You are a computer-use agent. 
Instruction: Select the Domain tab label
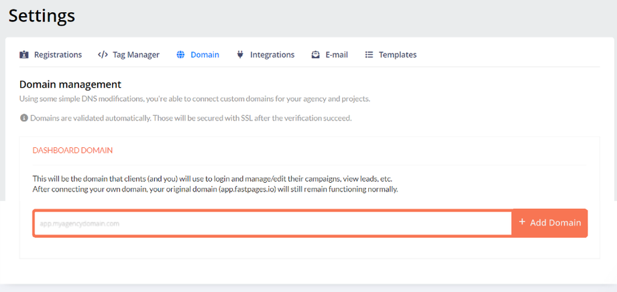tap(205, 55)
